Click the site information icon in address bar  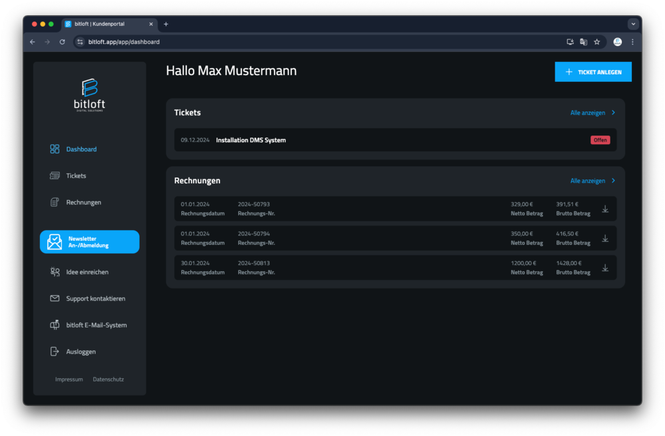80,42
